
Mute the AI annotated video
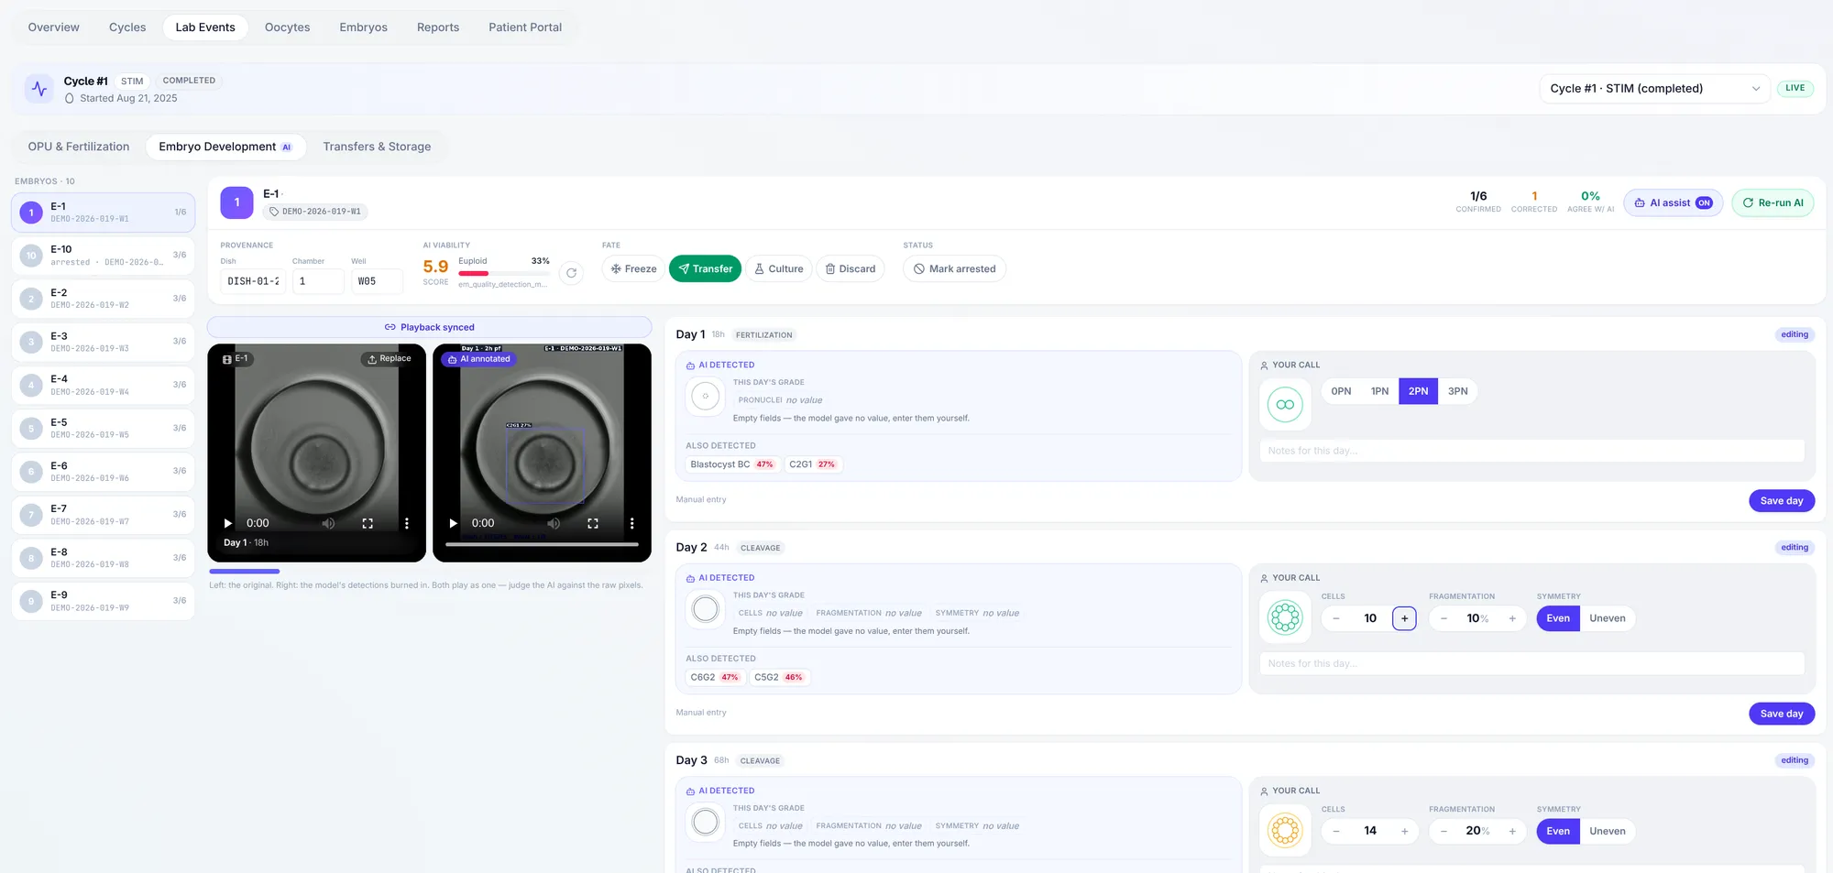point(554,523)
